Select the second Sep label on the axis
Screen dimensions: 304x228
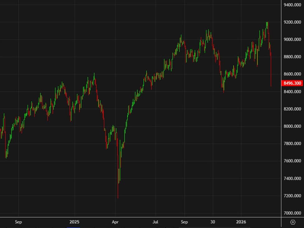[184, 222]
